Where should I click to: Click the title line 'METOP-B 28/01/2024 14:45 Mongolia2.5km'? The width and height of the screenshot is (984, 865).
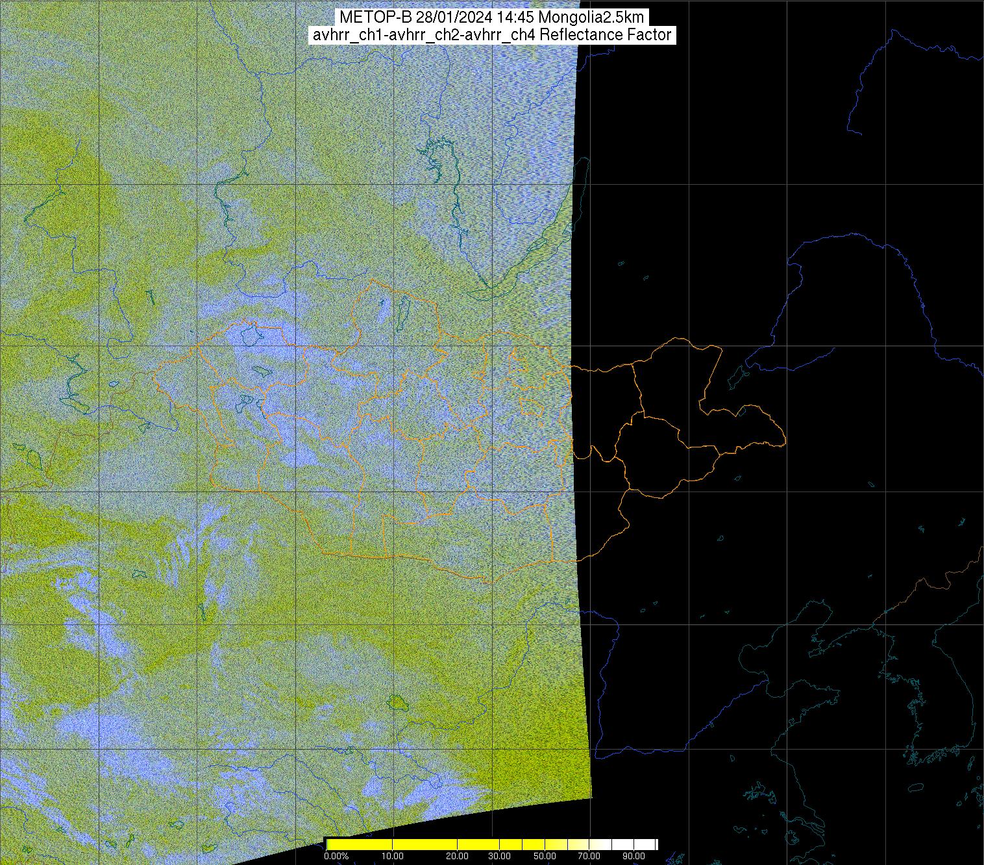[491, 18]
